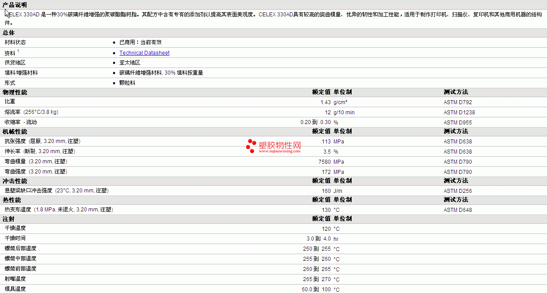Click the 资料 row label
Viewport: 547px width, 293px height.
10,53
